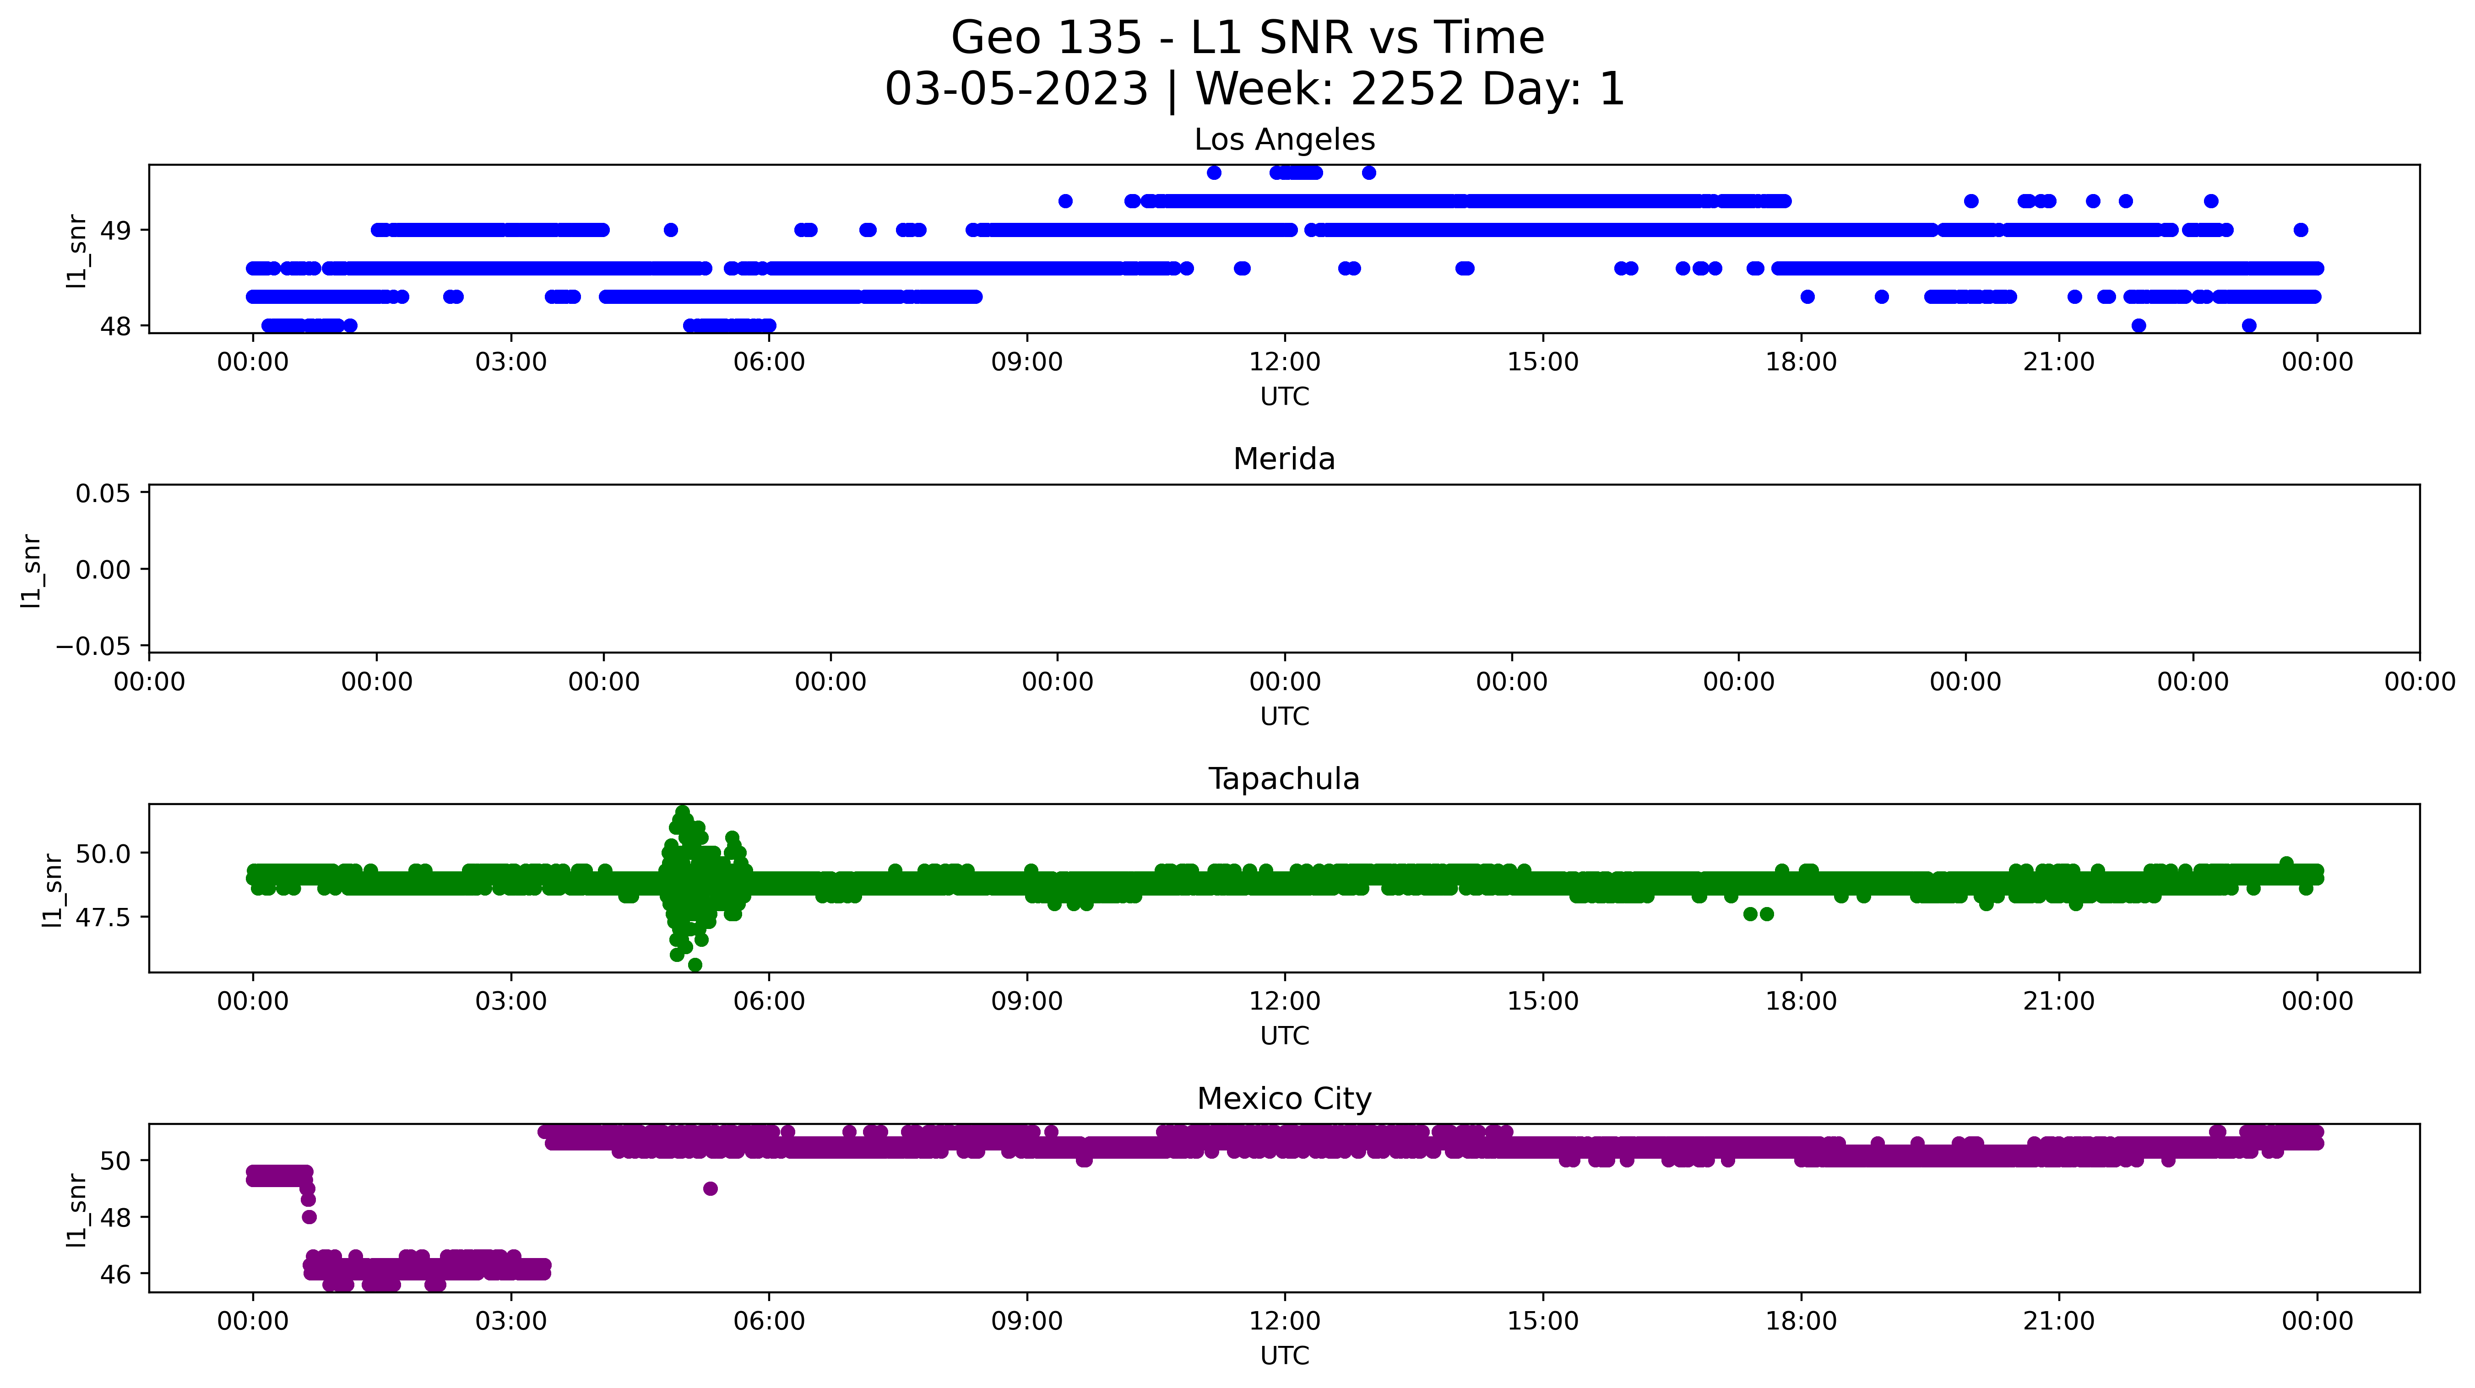2475x1388 pixels.
Task: Click the '48' y-tick on Mexico City plot
Action: coord(115,1217)
